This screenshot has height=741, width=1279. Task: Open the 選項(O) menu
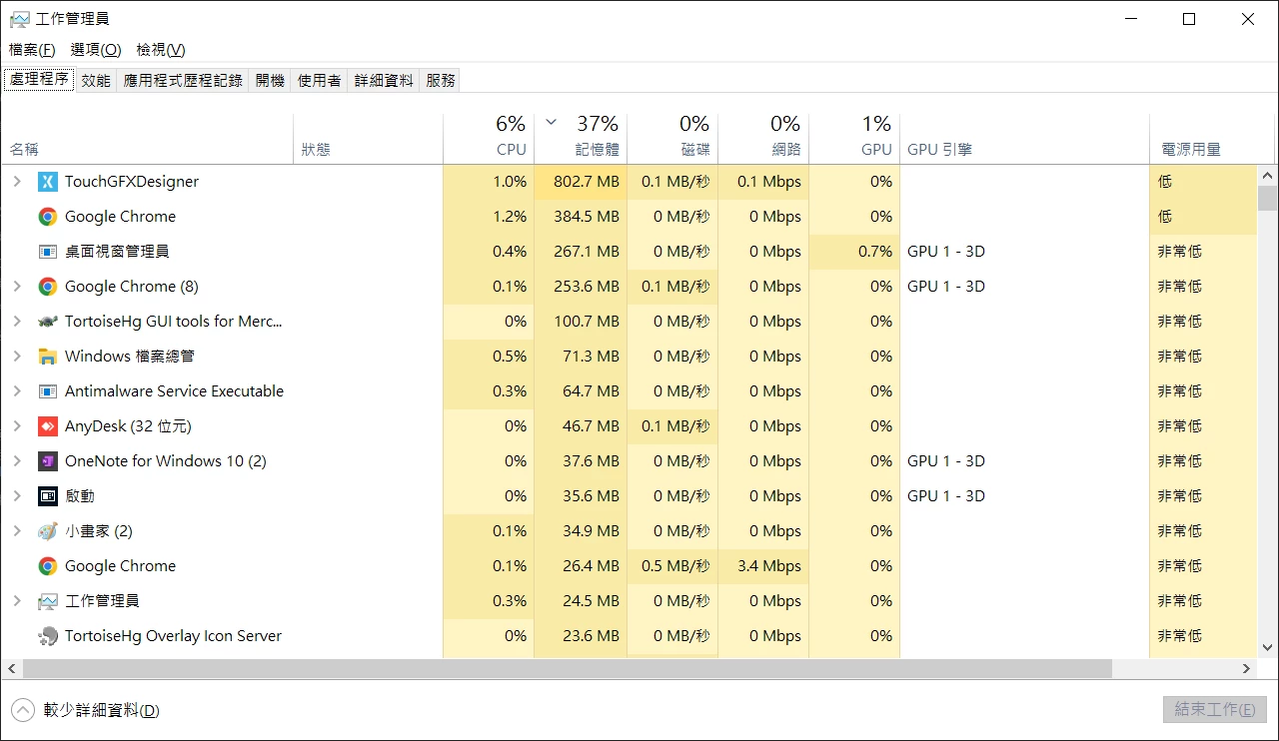(x=96, y=50)
